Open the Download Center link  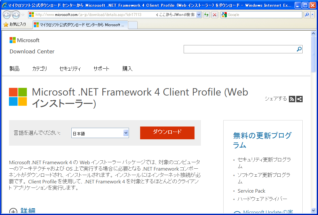tap(32, 51)
